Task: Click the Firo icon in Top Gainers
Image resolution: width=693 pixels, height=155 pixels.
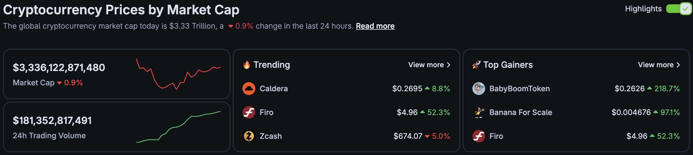Action: coord(479,136)
